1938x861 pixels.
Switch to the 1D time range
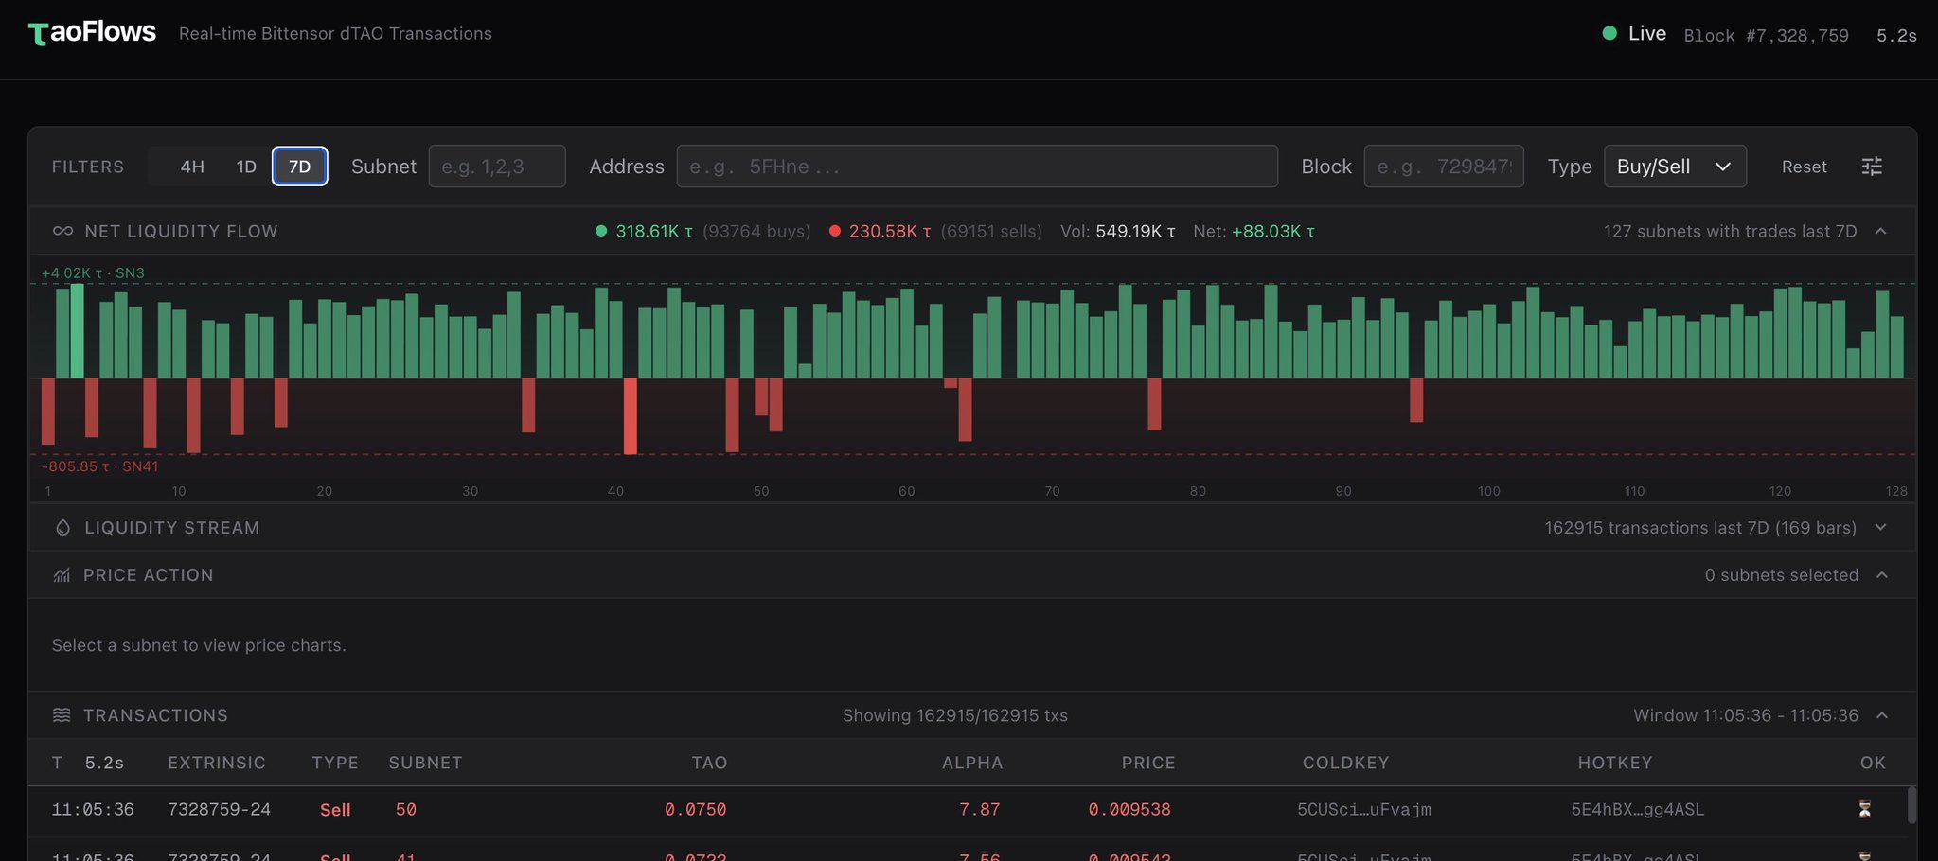click(246, 167)
